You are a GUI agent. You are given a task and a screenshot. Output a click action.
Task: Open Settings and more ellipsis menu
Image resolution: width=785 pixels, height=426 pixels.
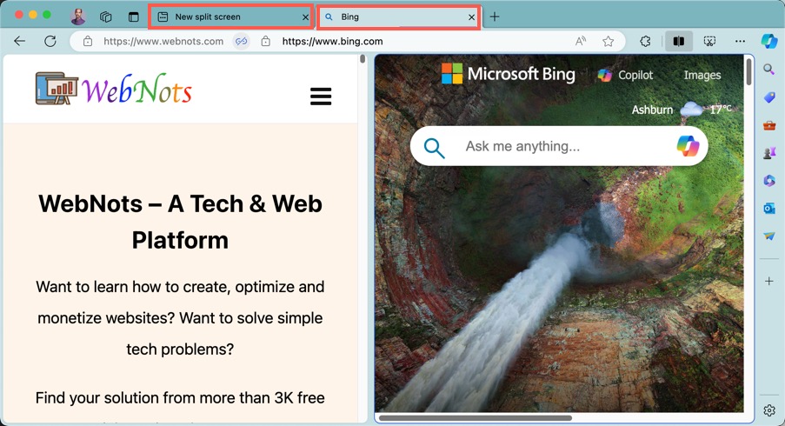click(740, 41)
